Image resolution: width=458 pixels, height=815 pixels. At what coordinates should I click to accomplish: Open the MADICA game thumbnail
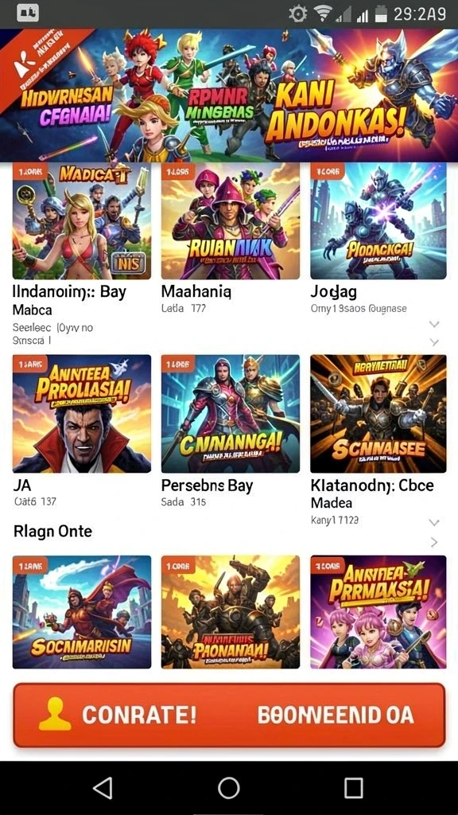pyautogui.click(x=82, y=221)
